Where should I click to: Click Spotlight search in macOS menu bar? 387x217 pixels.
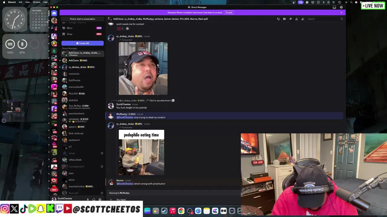351,2
